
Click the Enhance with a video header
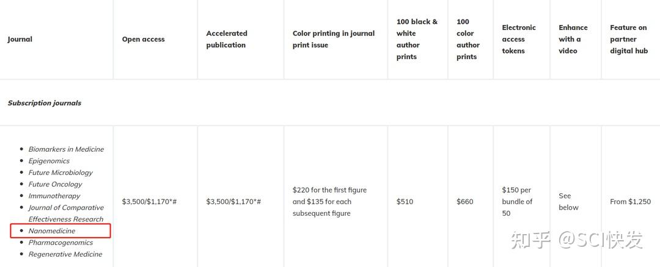point(573,39)
